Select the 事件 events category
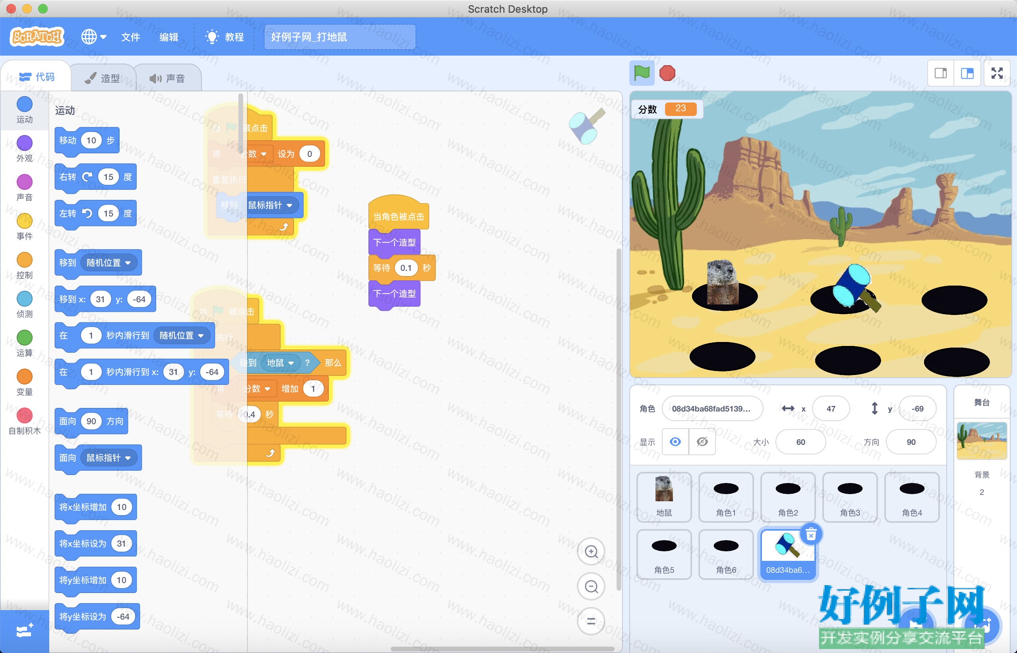Viewport: 1017px width, 653px height. [25, 227]
